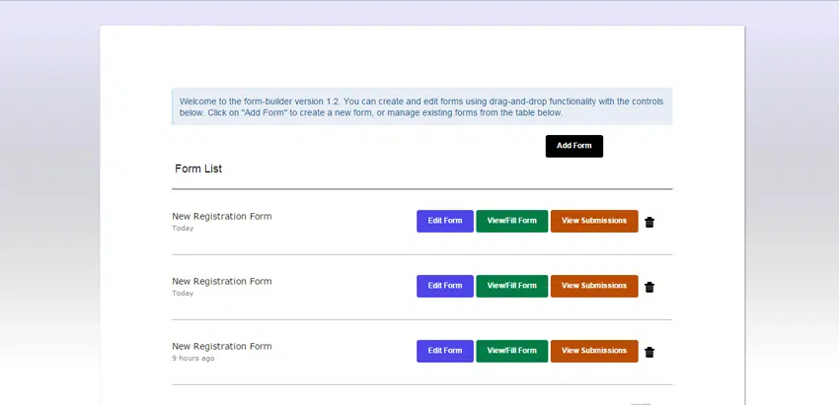
Task: Delete the form created 9 hours ago
Action: [x=649, y=352]
